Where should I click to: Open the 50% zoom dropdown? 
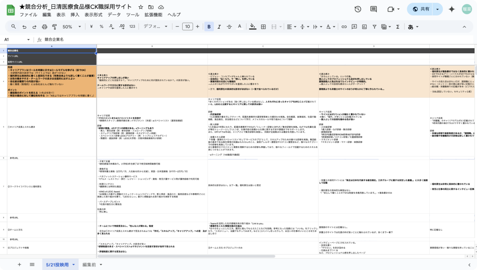click(x=70, y=27)
